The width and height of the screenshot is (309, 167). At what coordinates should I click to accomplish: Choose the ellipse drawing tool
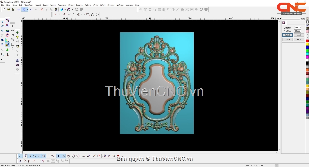click(83, 14)
